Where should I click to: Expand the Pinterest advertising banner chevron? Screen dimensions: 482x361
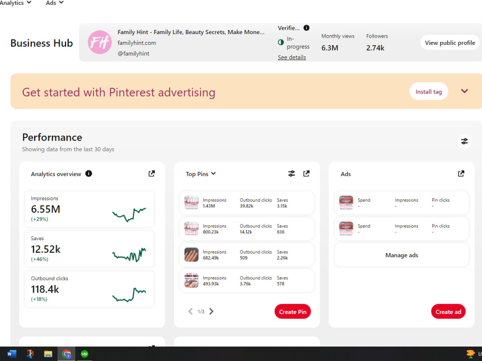[x=465, y=91]
